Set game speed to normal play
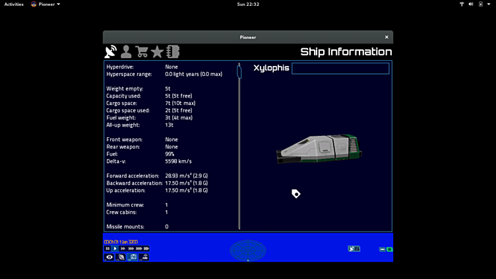The image size is (496, 279). pos(115,249)
